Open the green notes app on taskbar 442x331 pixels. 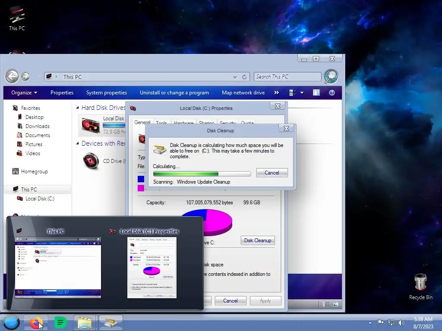point(60,322)
